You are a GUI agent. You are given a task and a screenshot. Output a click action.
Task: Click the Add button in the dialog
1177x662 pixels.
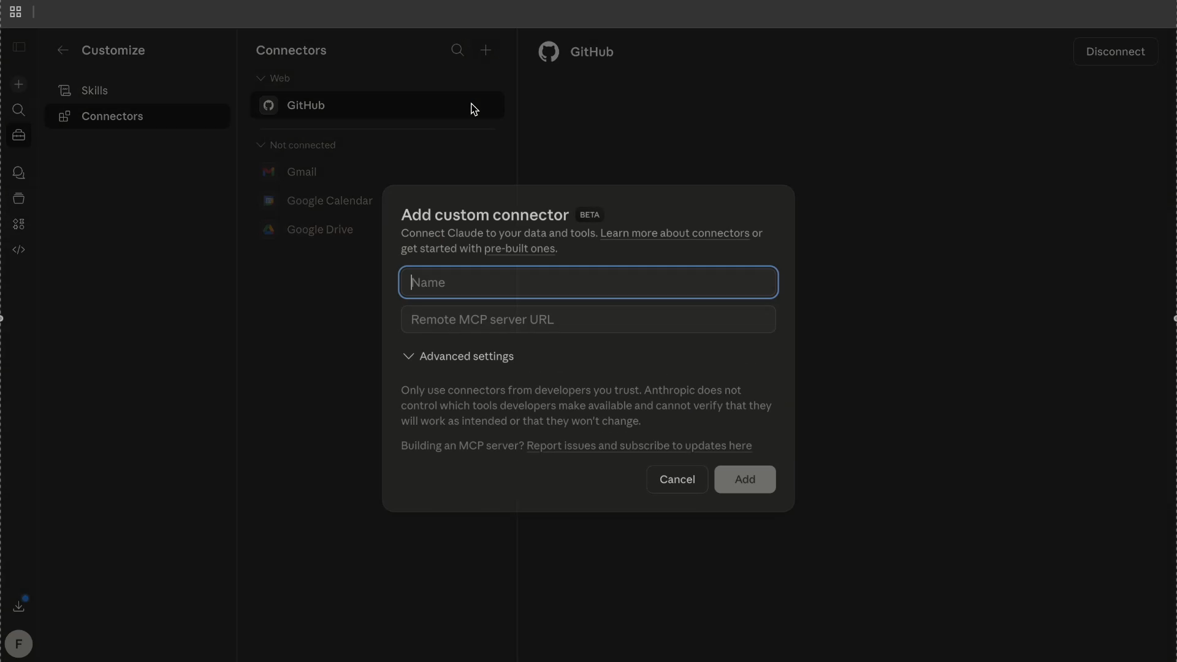tap(744, 479)
